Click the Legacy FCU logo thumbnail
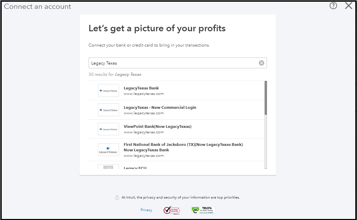Image resolution: width=357 pixels, height=220 pixels. click(108, 167)
